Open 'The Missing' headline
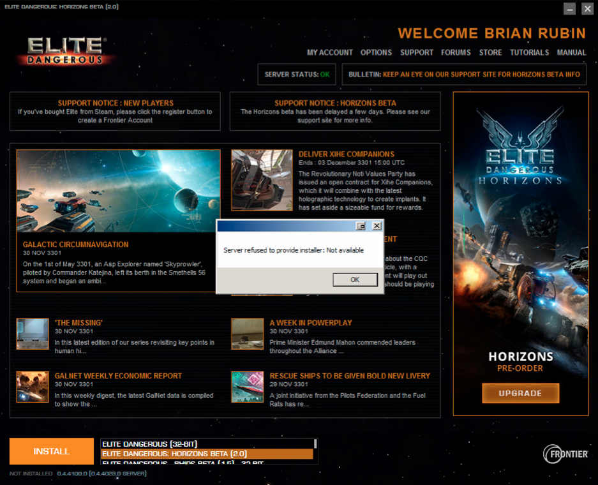 78,322
